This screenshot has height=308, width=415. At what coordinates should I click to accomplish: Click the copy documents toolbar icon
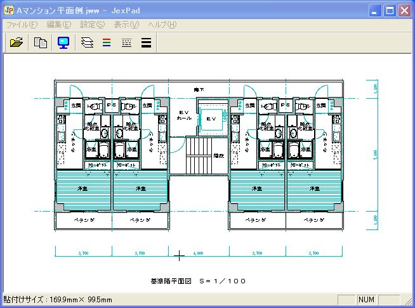coord(41,42)
